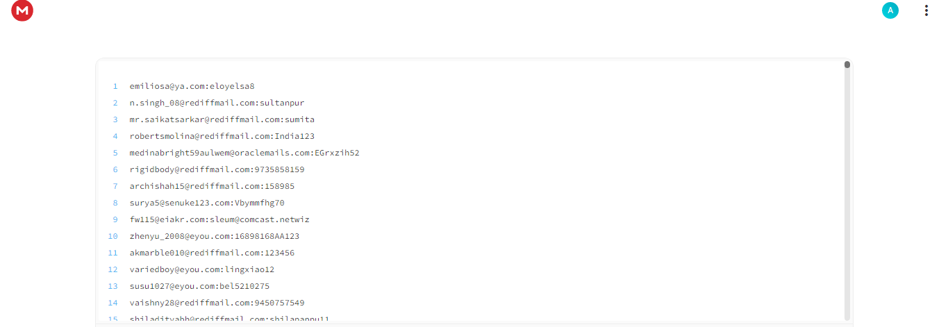
Task: Place cursor in the text of line 8
Action: (x=207, y=203)
